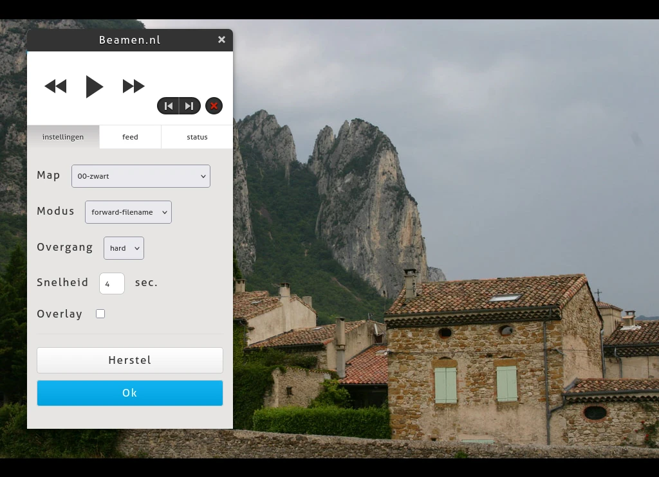Click the Snelheid label text
Viewport: 659px width, 477px height.
pos(64,283)
